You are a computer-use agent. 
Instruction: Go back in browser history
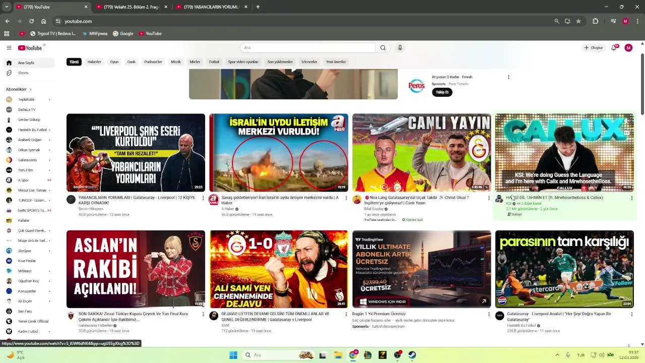coord(7,21)
